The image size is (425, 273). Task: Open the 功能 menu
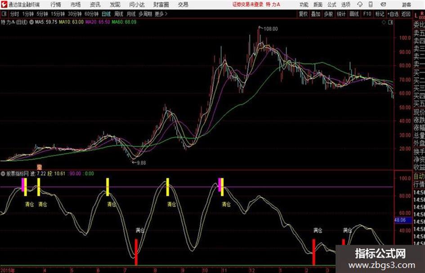pos(304,4)
